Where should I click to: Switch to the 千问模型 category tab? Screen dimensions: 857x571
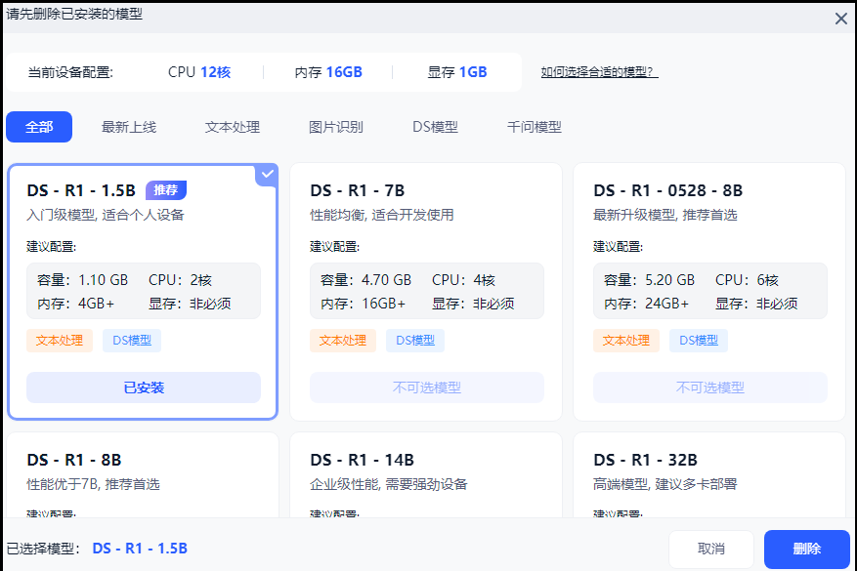(x=533, y=126)
